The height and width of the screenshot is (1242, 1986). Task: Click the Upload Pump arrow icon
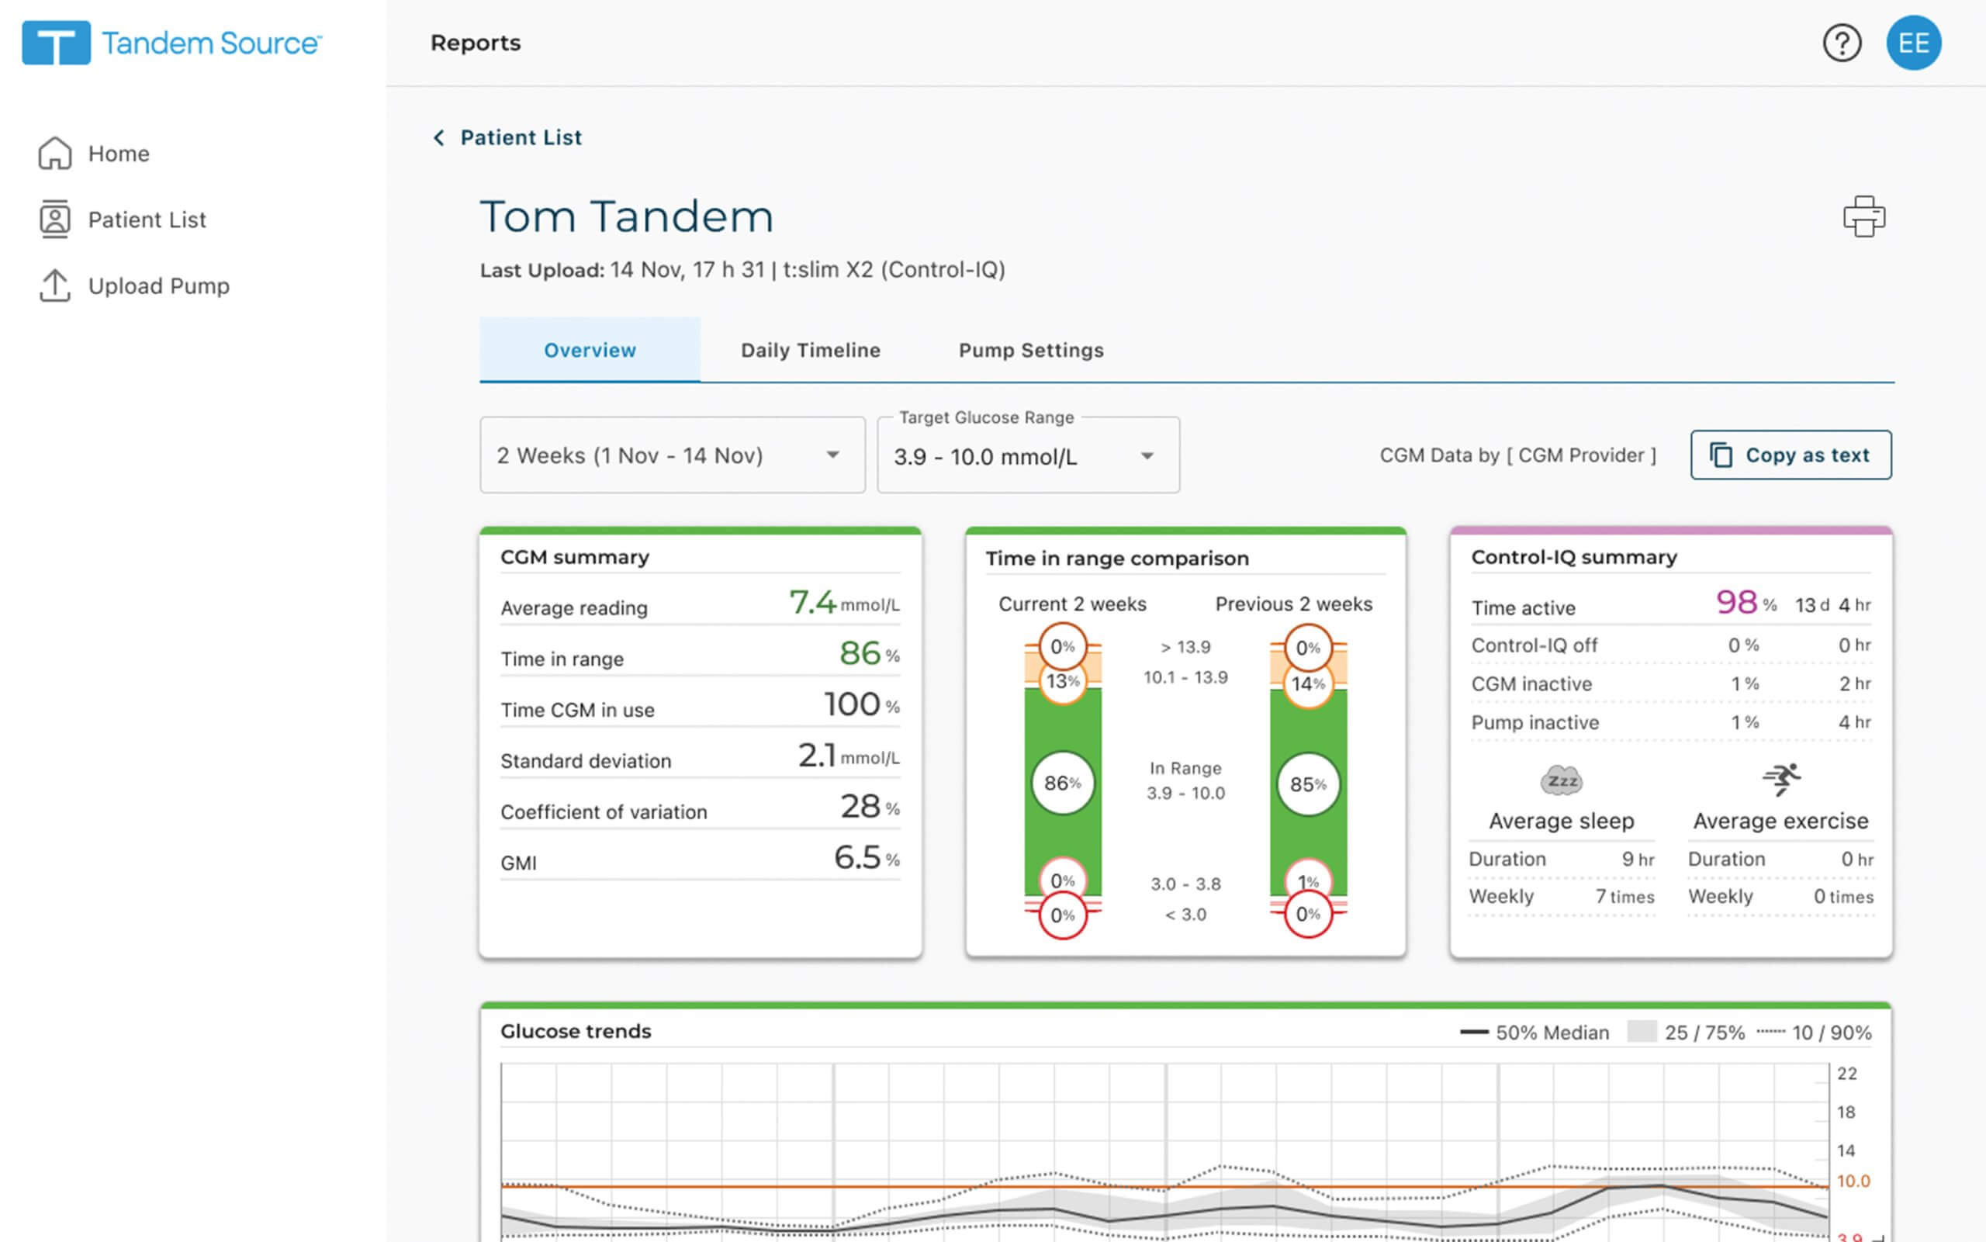(55, 285)
